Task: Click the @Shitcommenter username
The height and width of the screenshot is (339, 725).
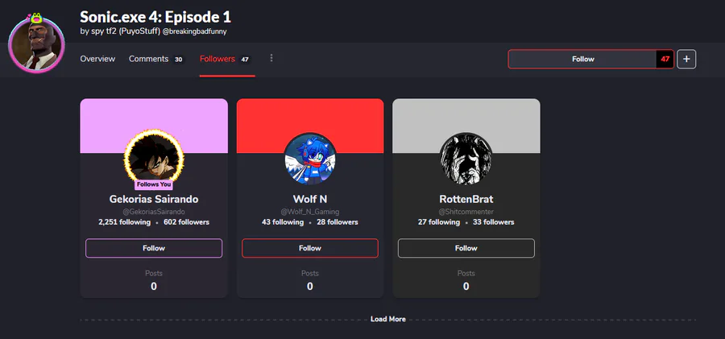Action: [x=466, y=212]
